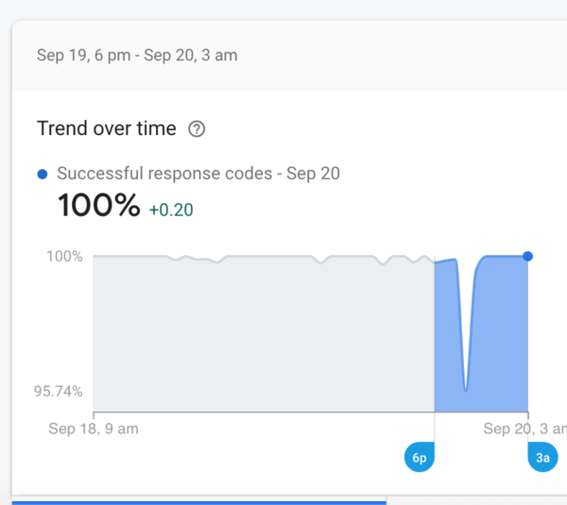
Task: Click the Sep 19, 6 pm date range text
Action: click(x=137, y=55)
